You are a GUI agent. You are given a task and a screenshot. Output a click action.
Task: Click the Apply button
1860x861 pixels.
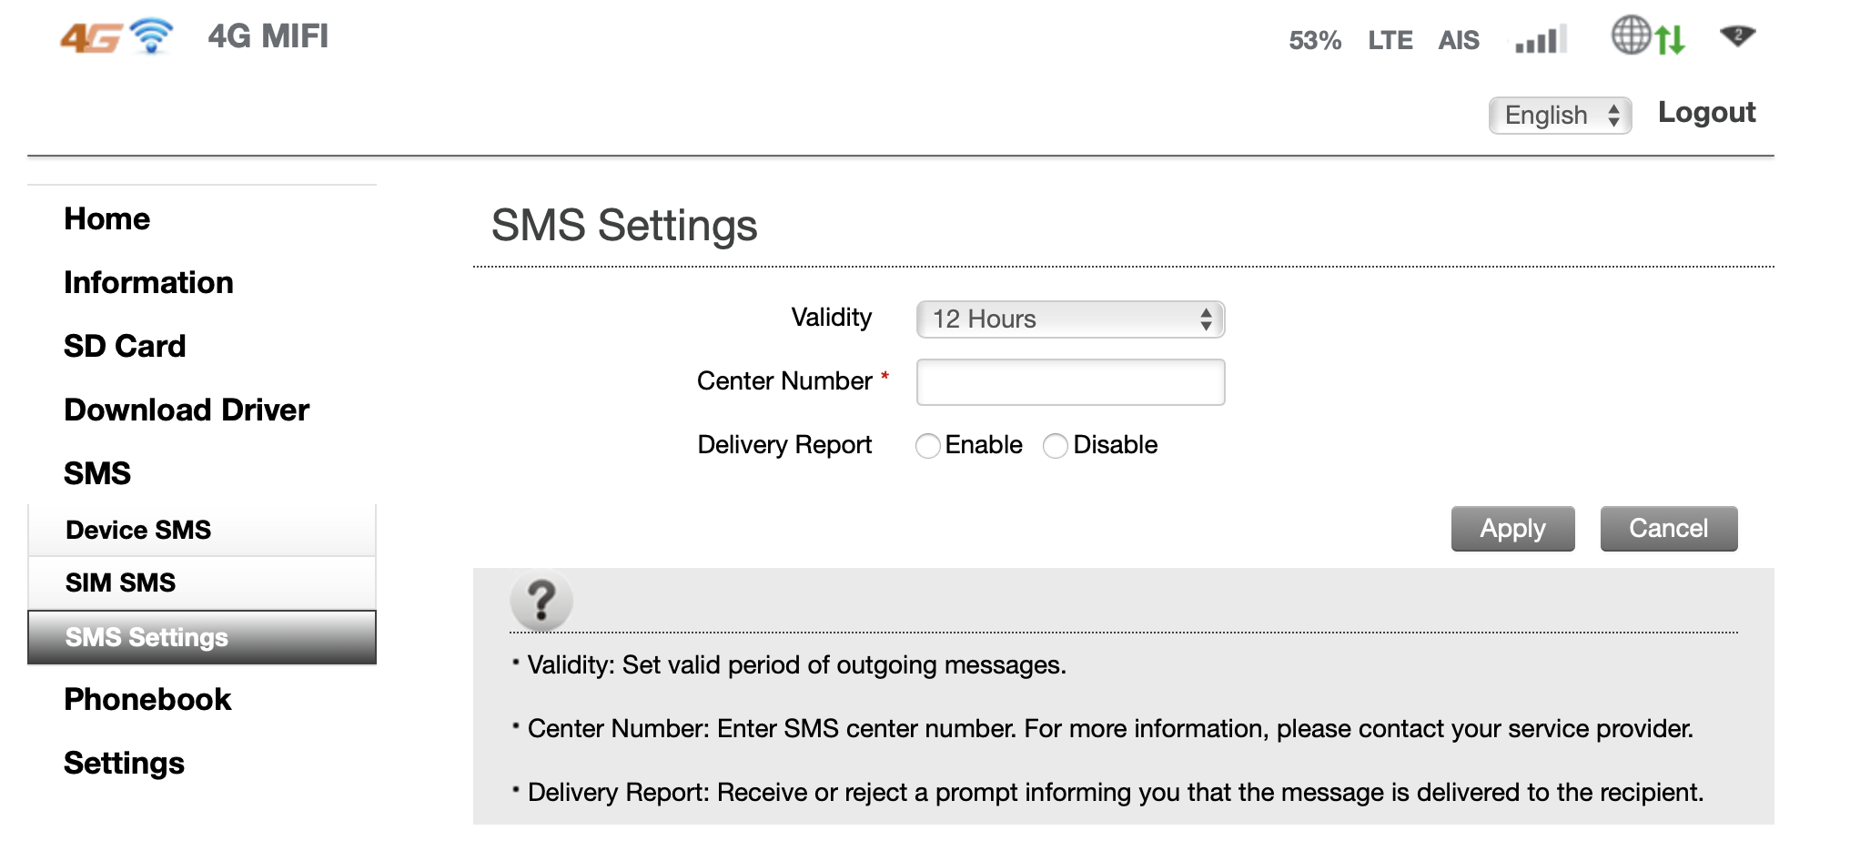[1512, 529]
